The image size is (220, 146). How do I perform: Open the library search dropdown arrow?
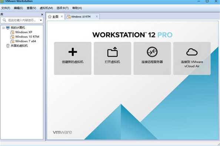coord(41,20)
